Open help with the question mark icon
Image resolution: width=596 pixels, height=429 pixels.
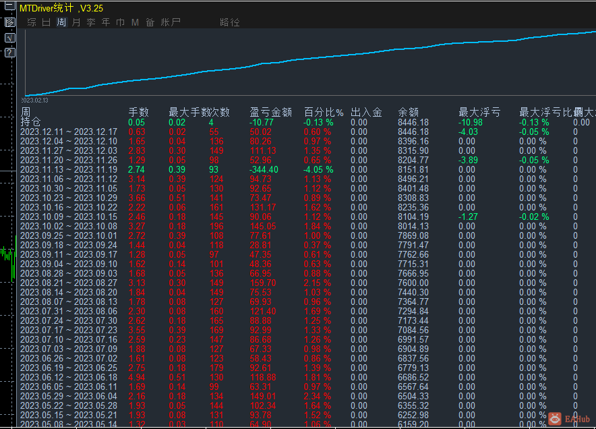10,53
